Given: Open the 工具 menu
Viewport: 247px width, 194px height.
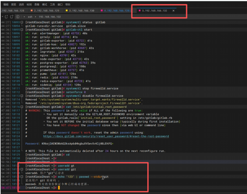Looking at the screenshot, I should click(52, 5).
